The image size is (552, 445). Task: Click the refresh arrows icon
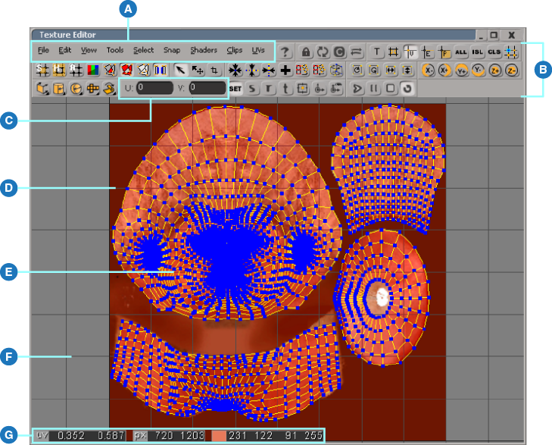[x=323, y=52]
